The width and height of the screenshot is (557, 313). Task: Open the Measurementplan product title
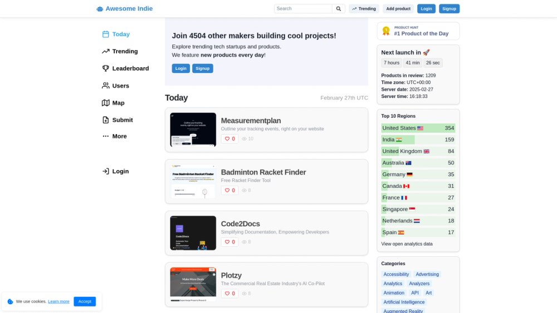(251, 121)
